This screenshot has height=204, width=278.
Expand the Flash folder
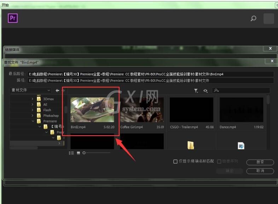coord(32,110)
